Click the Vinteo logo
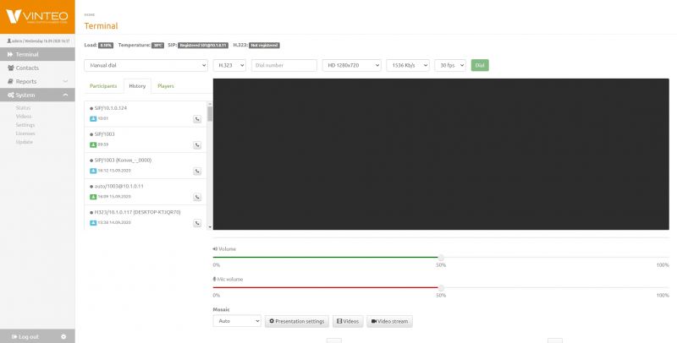Image resolution: width=677 pixels, height=343 pixels. pyautogui.click(x=37, y=17)
